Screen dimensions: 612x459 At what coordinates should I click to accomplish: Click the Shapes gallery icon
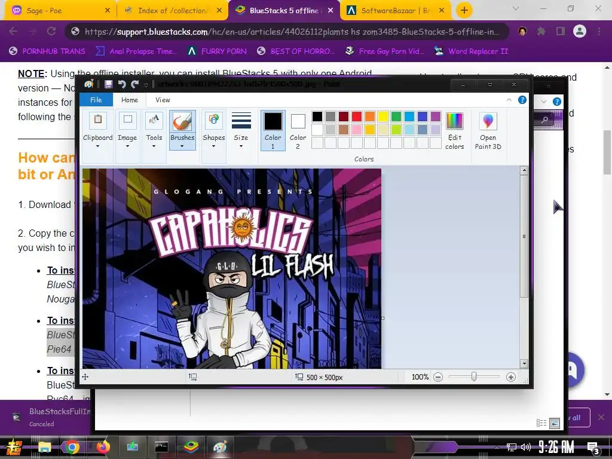[213, 120]
